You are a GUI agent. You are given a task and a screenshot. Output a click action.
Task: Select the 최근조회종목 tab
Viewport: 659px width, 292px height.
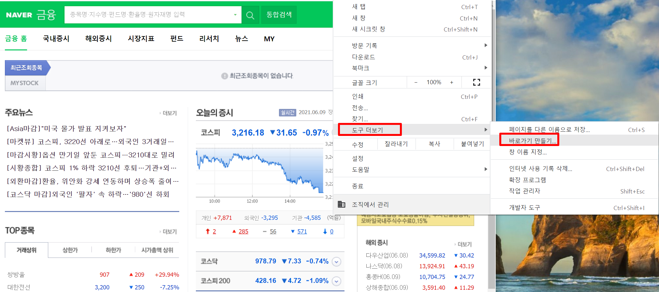[27, 68]
